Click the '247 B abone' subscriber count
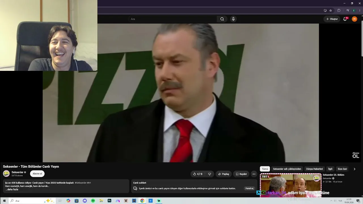Viewport: 363px width, 204px height. (17, 176)
